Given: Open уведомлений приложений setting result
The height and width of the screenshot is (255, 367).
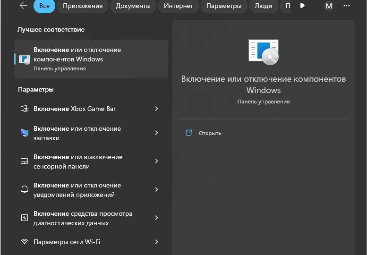Looking at the screenshot, I should point(91,190).
